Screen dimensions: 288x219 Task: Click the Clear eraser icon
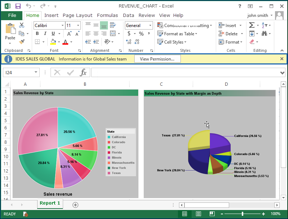pos(252,42)
